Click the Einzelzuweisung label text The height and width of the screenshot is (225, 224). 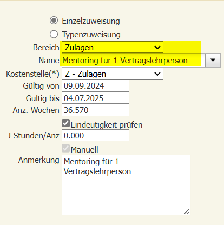[91, 21]
